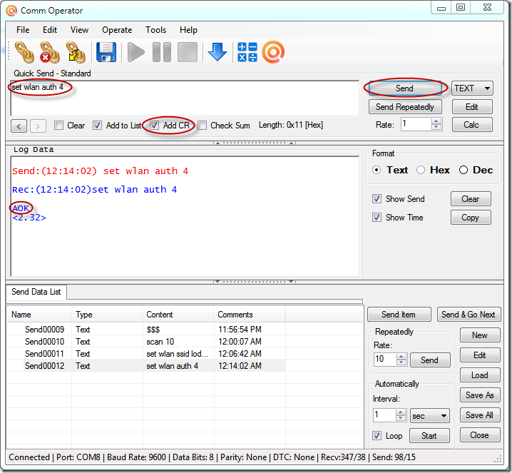
Task: Click the New button in Send Data List
Action: [x=480, y=335]
